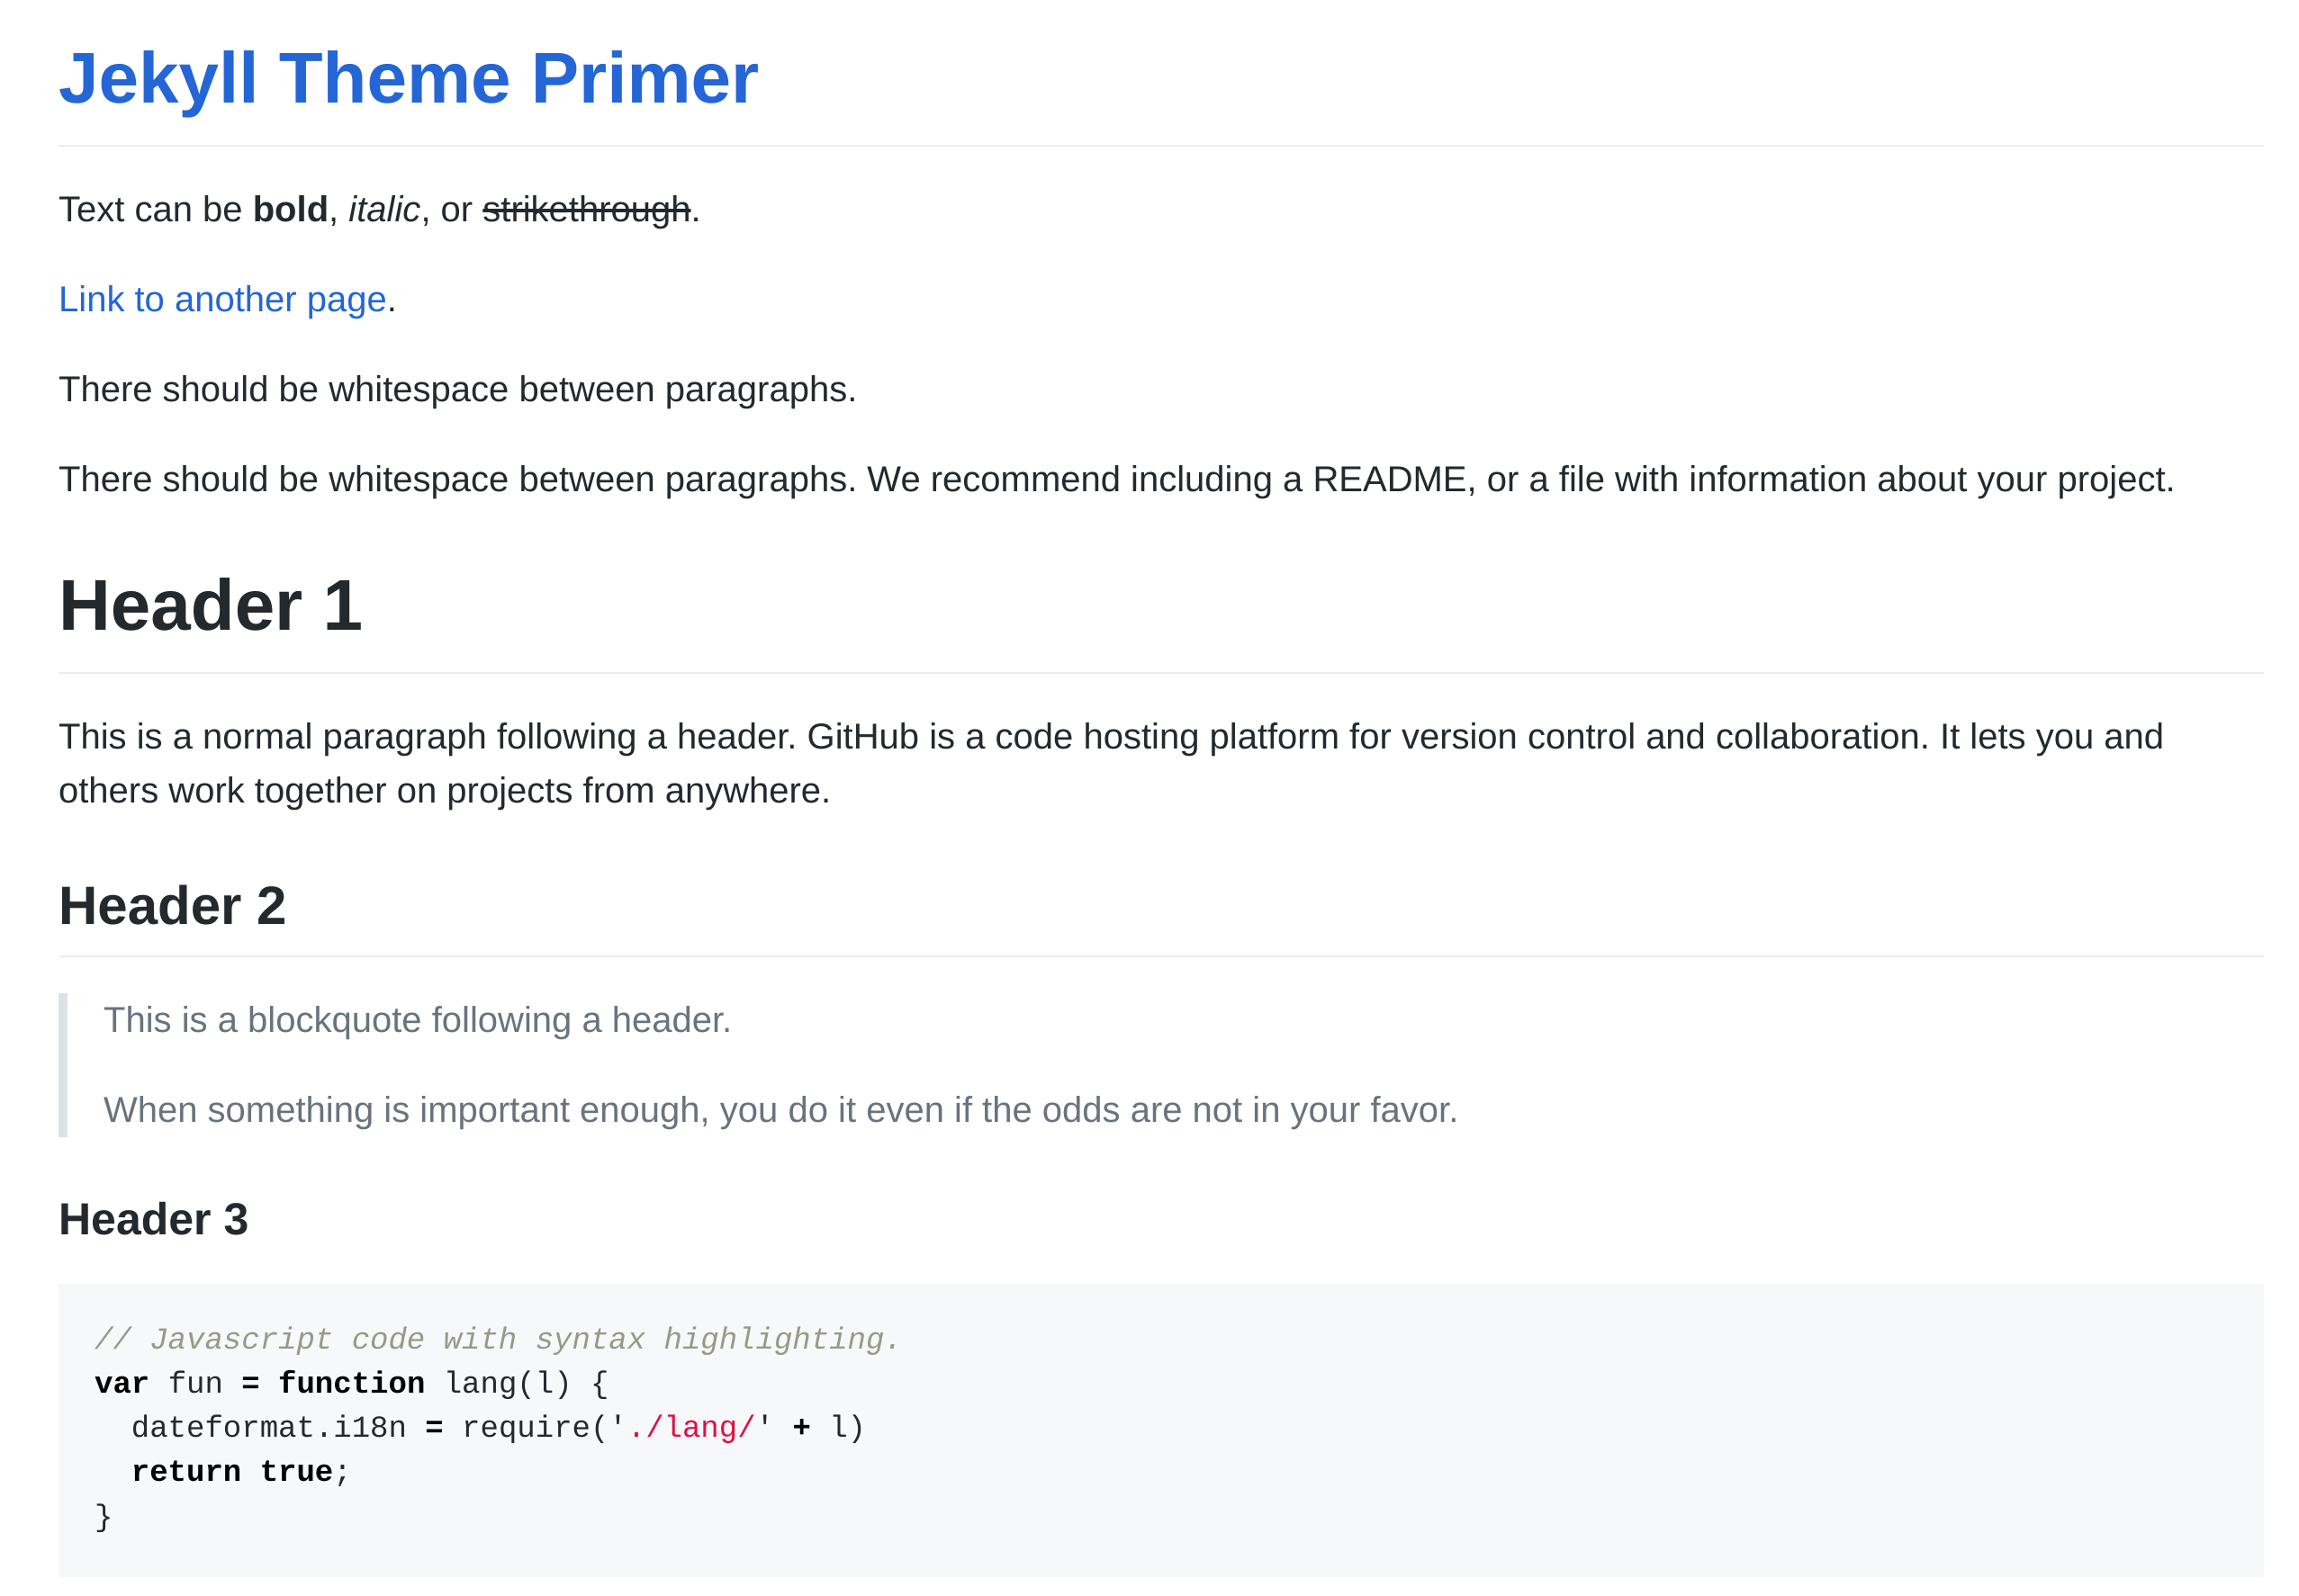Click the word GitHub in Header 1 paragraph
The width and height of the screenshot is (2299, 1596).
pyautogui.click(x=861, y=737)
